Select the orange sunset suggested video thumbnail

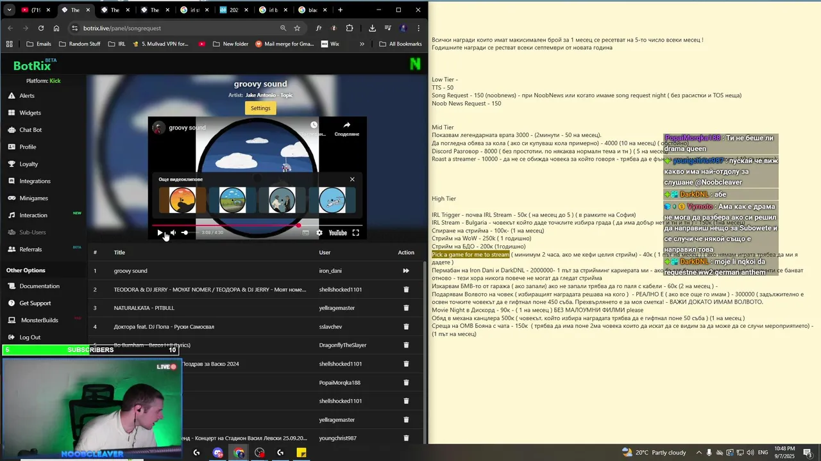click(x=182, y=200)
